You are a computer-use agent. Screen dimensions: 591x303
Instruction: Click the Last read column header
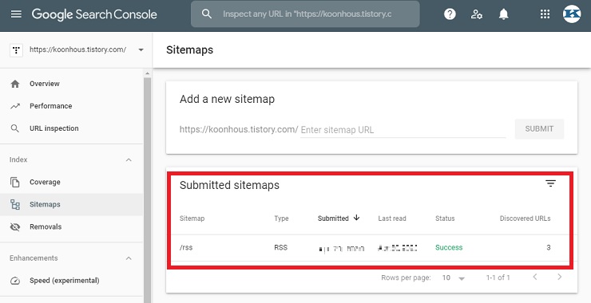coord(392,218)
